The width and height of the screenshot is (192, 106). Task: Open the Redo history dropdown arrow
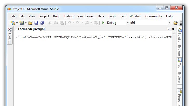(82, 23)
